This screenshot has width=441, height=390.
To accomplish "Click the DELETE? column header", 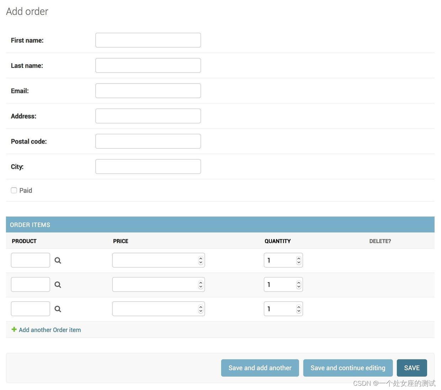I will pos(380,241).
